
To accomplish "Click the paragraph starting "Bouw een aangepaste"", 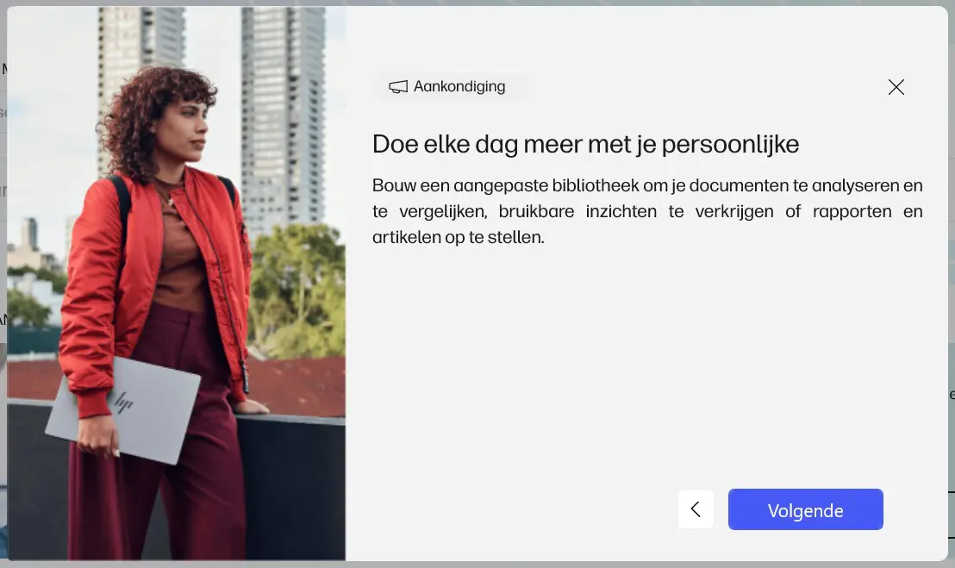I will pyautogui.click(x=647, y=211).
